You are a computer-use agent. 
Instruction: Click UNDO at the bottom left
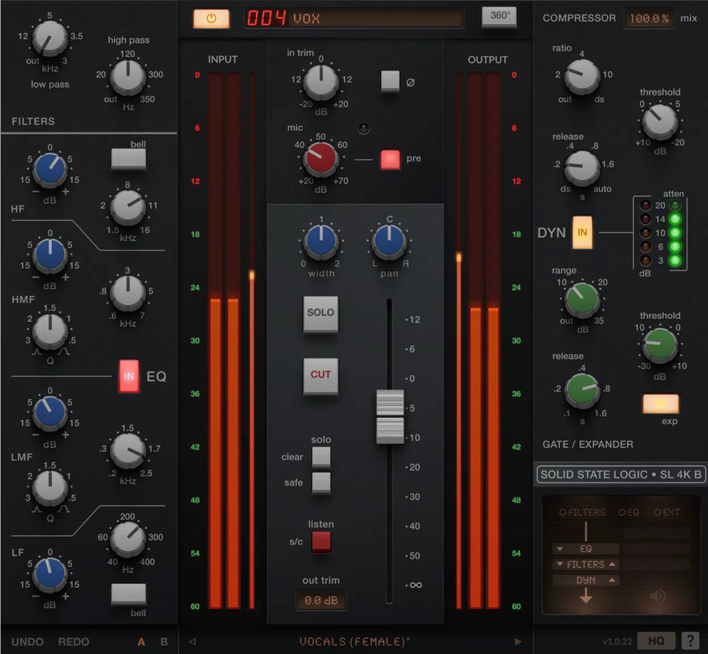(x=27, y=642)
